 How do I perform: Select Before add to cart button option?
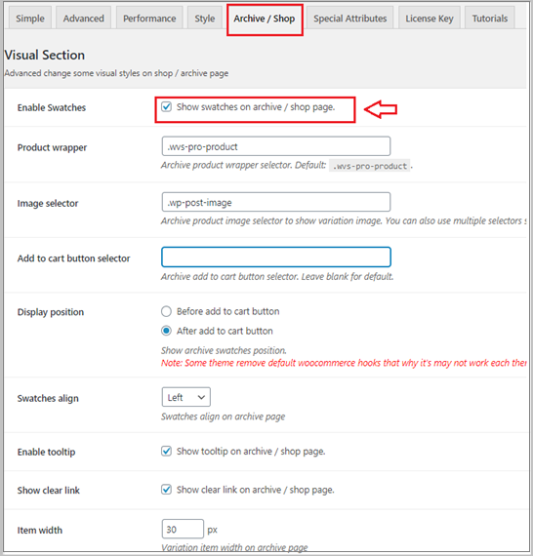[x=166, y=311]
